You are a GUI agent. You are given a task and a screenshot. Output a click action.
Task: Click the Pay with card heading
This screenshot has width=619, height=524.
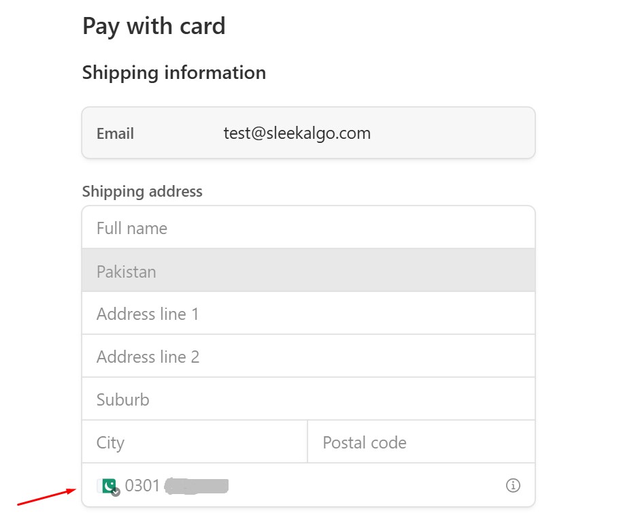click(x=154, y=27)
